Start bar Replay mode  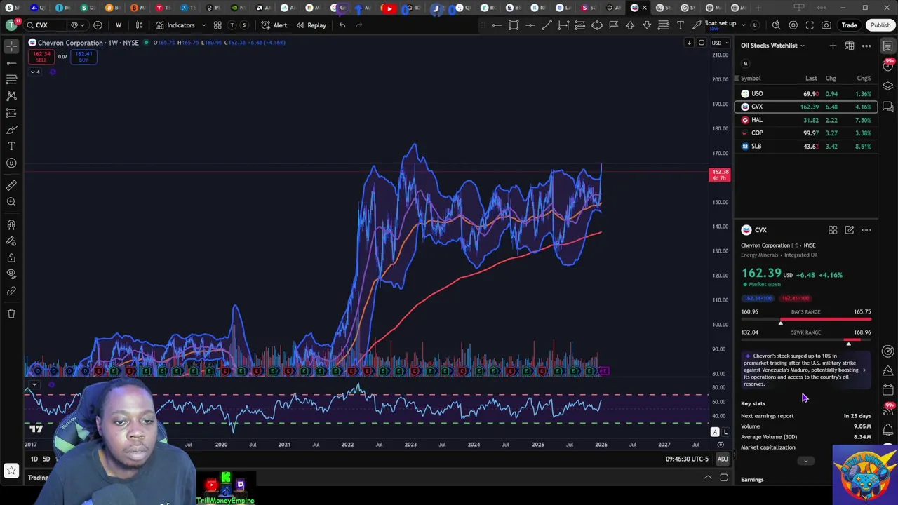coord(311,25)
